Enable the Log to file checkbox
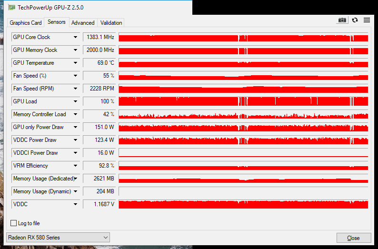 tap(13, 223)
